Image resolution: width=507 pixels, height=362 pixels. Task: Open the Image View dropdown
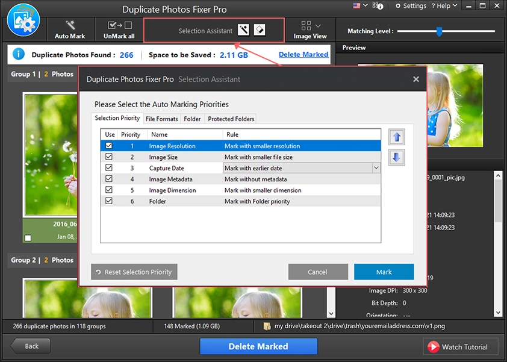310,30
